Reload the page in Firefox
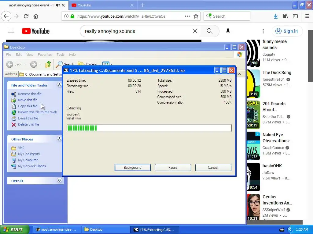Screen dimensions: 313x234 coord(26,16)
